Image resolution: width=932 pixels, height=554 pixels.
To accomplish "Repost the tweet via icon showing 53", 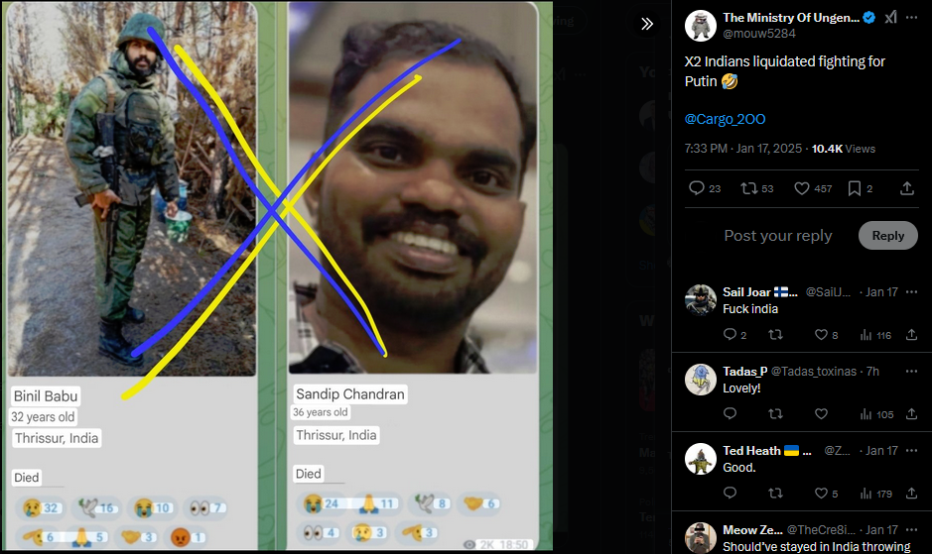I will 756,188.
